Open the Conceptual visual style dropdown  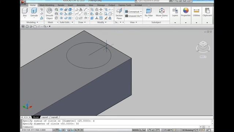(x=133, y=11)
